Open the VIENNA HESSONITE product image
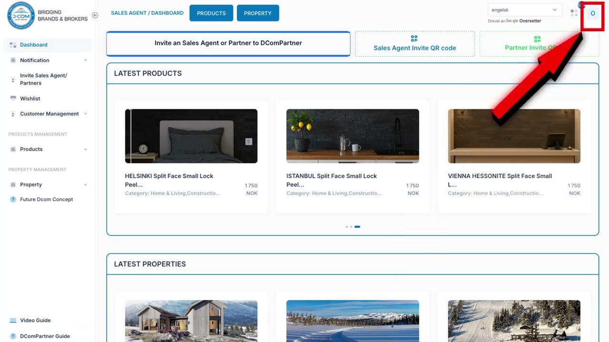 point(514,136)
